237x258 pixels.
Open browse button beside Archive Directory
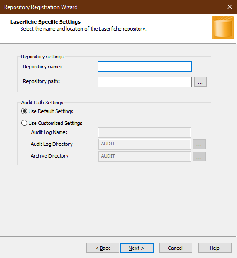tap(199, 156)
